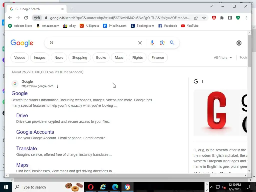Filter results by News
Viewport: 256px width, 192px height.
(59, 57)
